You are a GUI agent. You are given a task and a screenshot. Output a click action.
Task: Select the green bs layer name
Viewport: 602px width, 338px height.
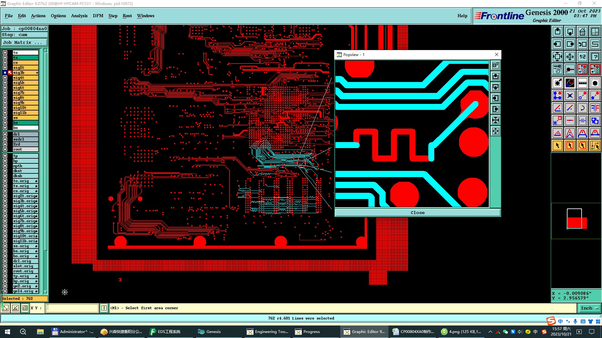click(x=25, y=123)
